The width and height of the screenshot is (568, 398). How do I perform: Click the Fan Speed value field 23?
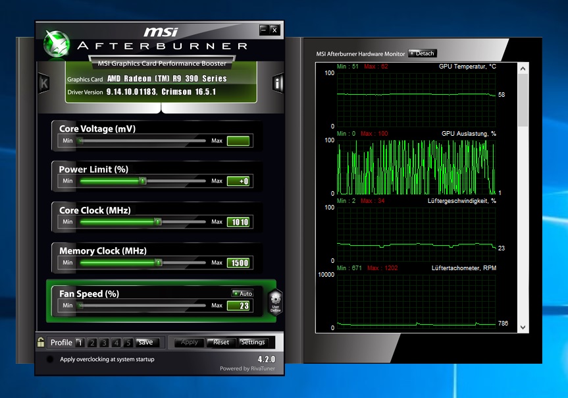coord(238,306)
